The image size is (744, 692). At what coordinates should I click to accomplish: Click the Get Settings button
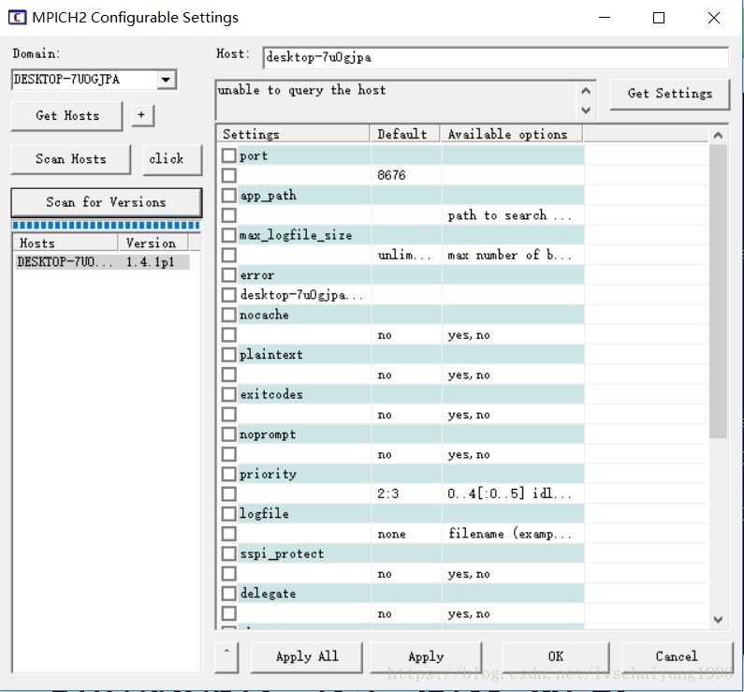(669, 94)
